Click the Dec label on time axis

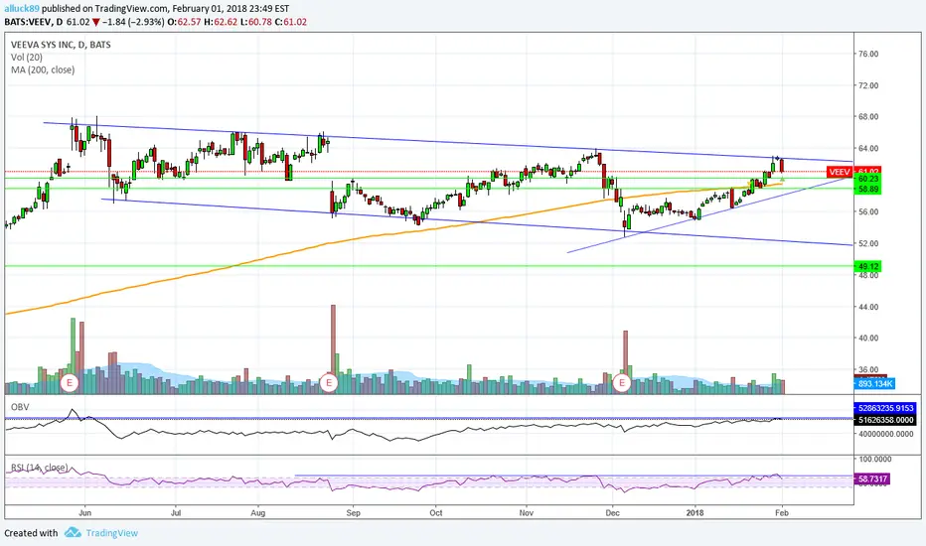point(612,512)
